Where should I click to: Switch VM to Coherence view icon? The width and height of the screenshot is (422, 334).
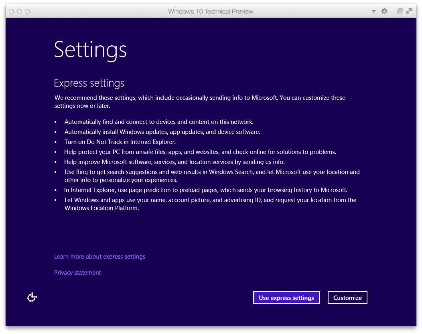pyautogui.click(x=400, y=11)
